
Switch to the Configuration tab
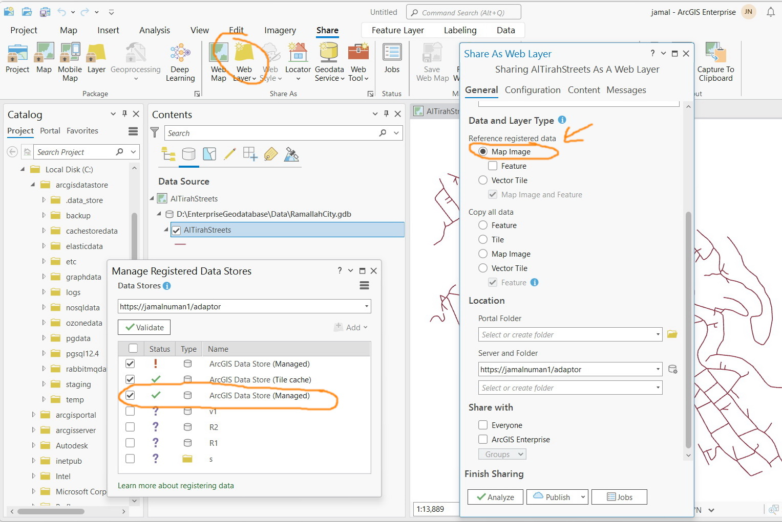click(533, 90)
